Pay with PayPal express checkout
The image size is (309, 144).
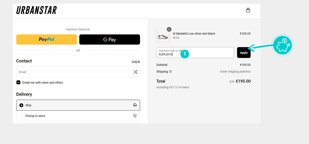[x=47, y=40]
